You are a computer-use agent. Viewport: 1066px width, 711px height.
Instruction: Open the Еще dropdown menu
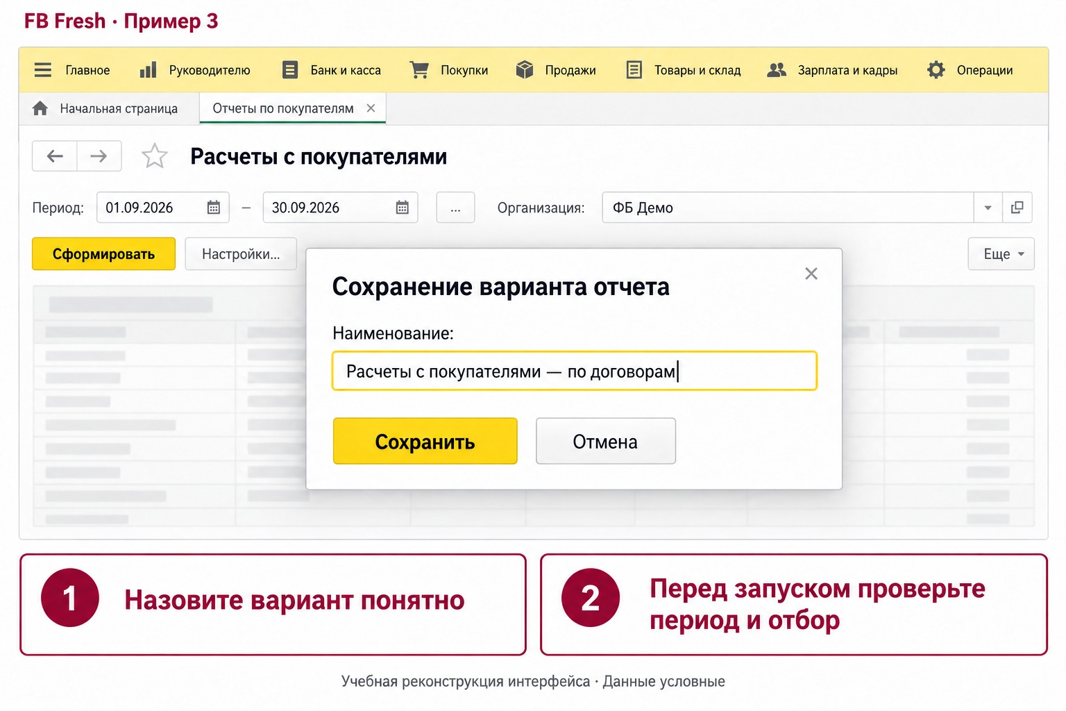pyautogui.click(x=1001, y=254)
